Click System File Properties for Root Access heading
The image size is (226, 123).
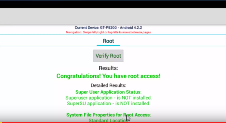(109, 115)
